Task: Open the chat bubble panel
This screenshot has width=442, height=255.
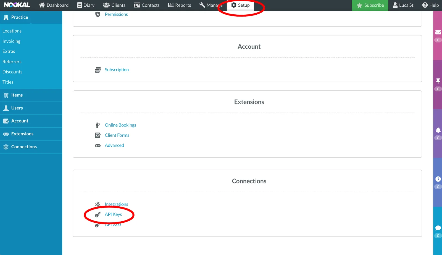Action: coord(438,228)
